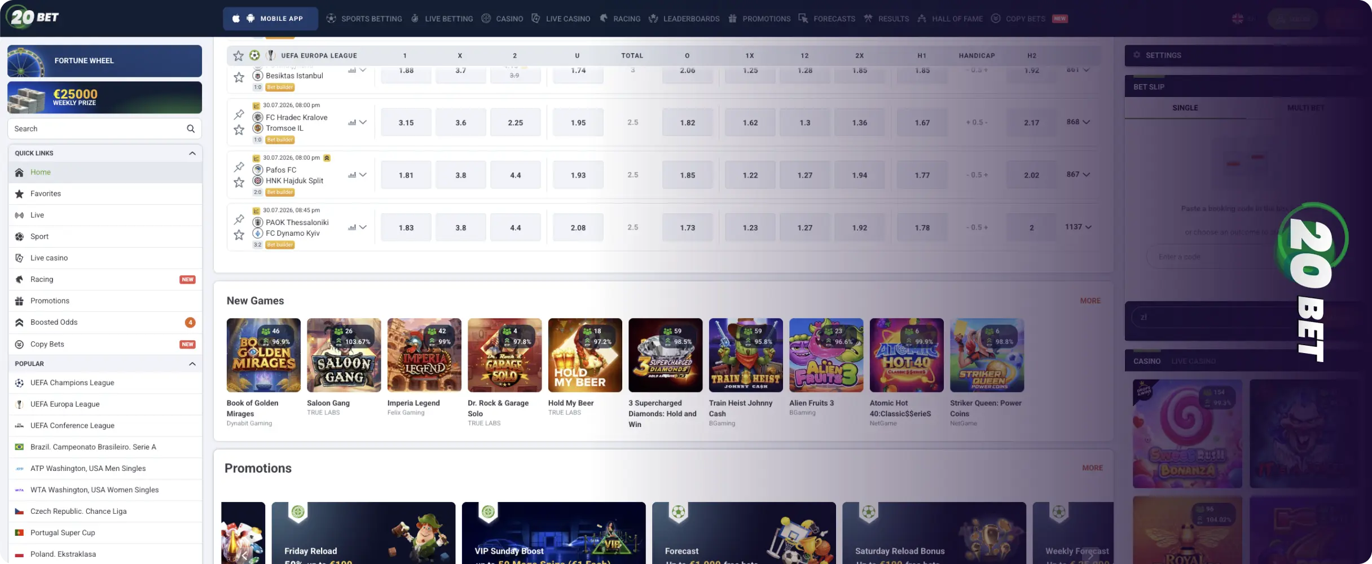Open Copy Bets in sidebar
Viewport: 1372px width, 564px height.
tap(105, 344)
